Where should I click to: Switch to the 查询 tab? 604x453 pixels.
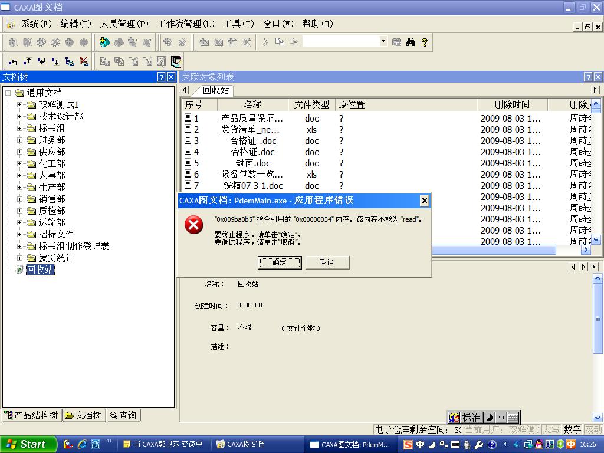coord(123,416)
